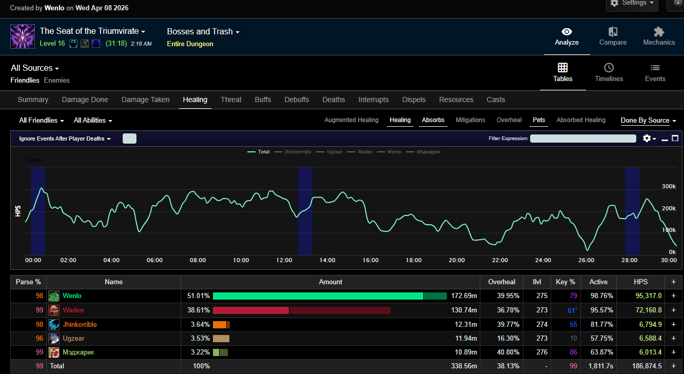The image size is (684, 374).
Task: Click Wadee's class icon in table
Action: coord(54,310)
